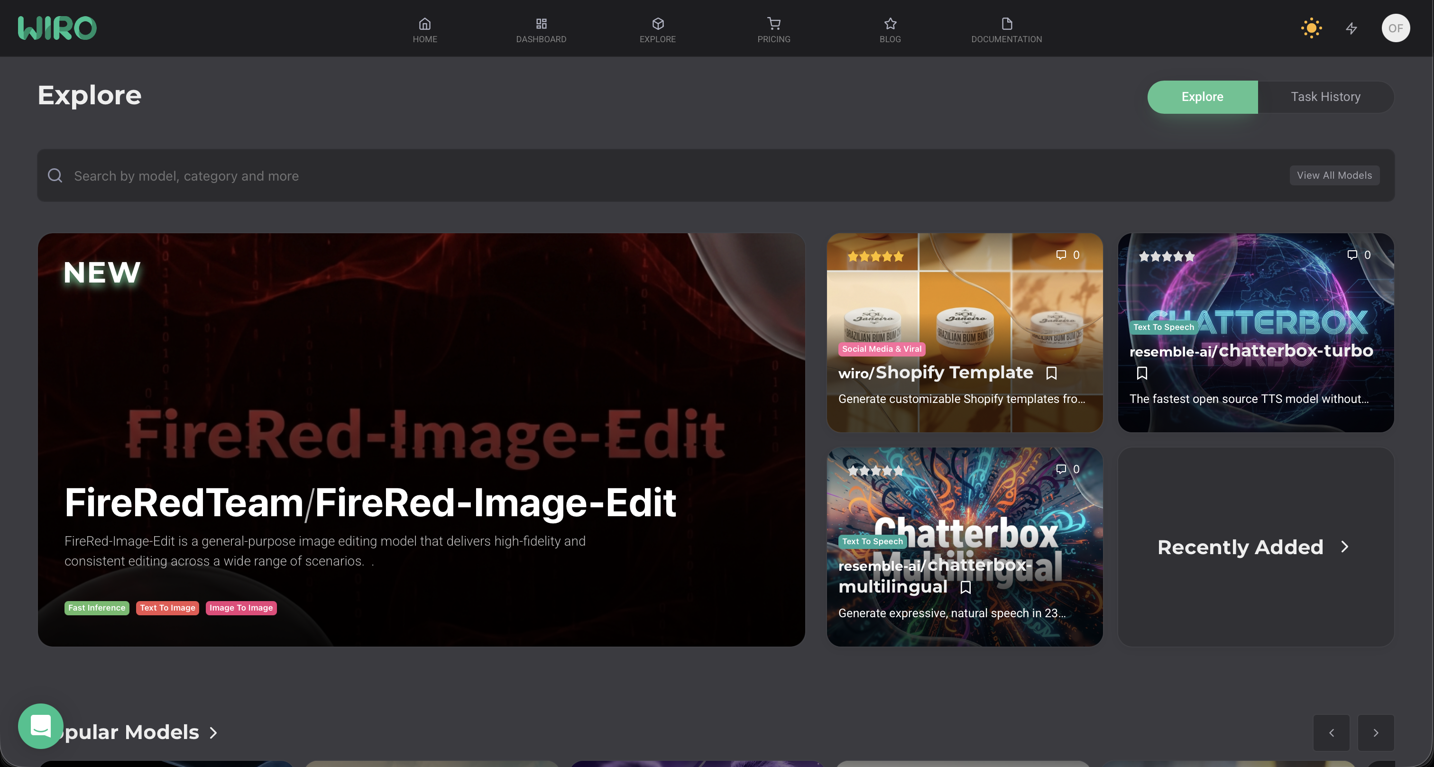Screen dimensions: 1434x767
Task: Click the Pricing cart icon
Action: coord(773,24)
